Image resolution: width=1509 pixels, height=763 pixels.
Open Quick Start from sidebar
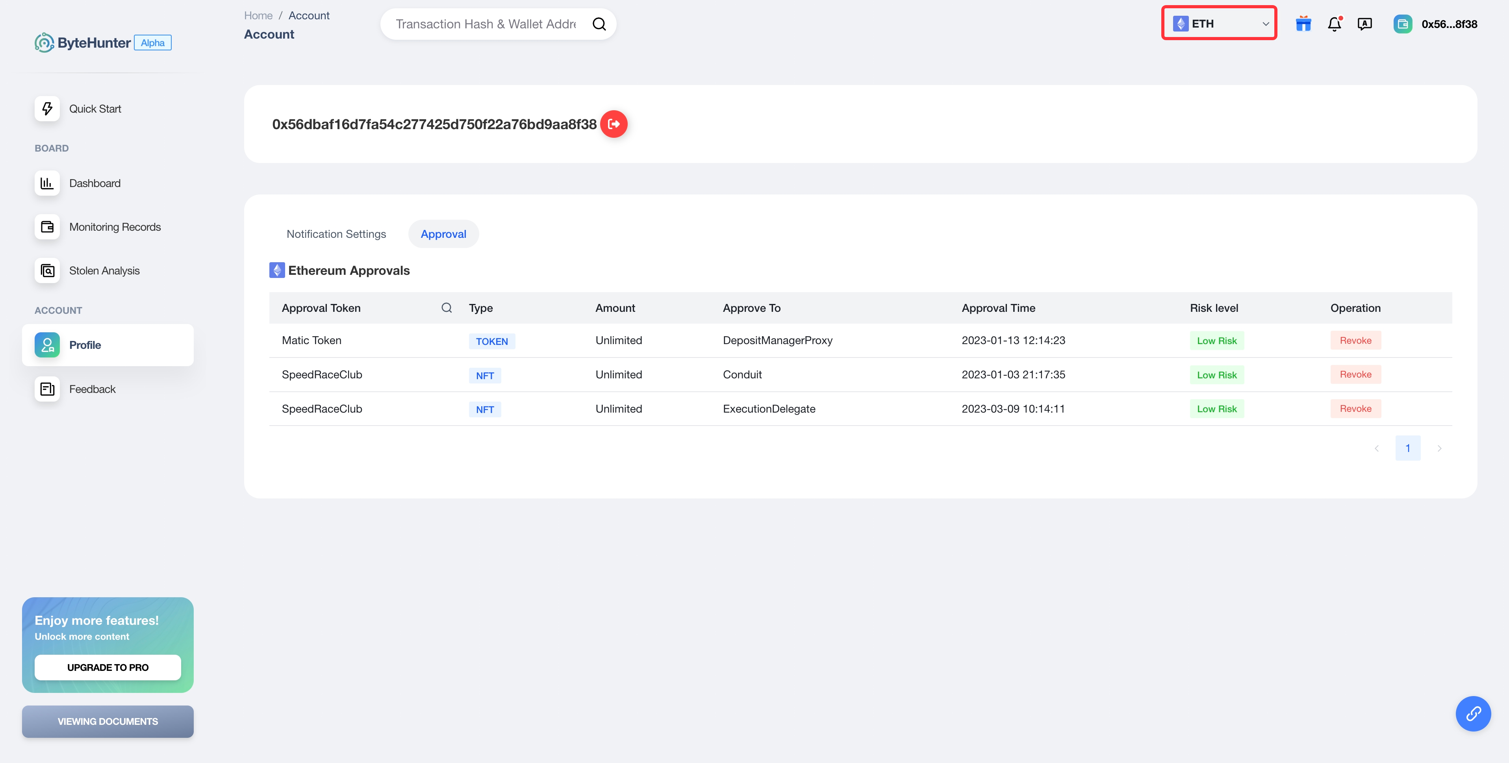pyautogui.click(x=95, y=109)
